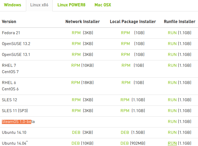Click the highlighted SteamOS 1.0-beta text
Image resolution: width=198 pixels, height=146 pixels.
tap(18, 122)
